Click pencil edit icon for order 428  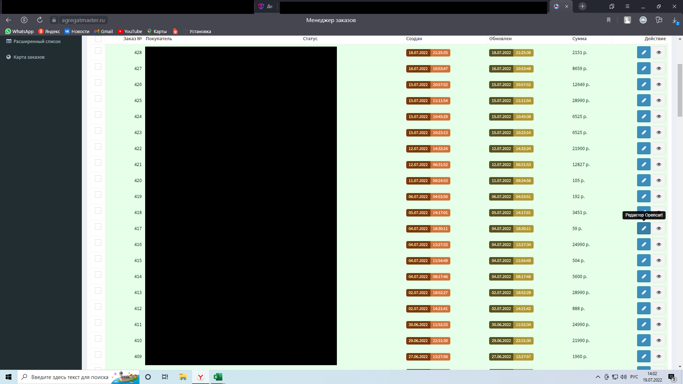pyautogui.click(x=644, y=52)
